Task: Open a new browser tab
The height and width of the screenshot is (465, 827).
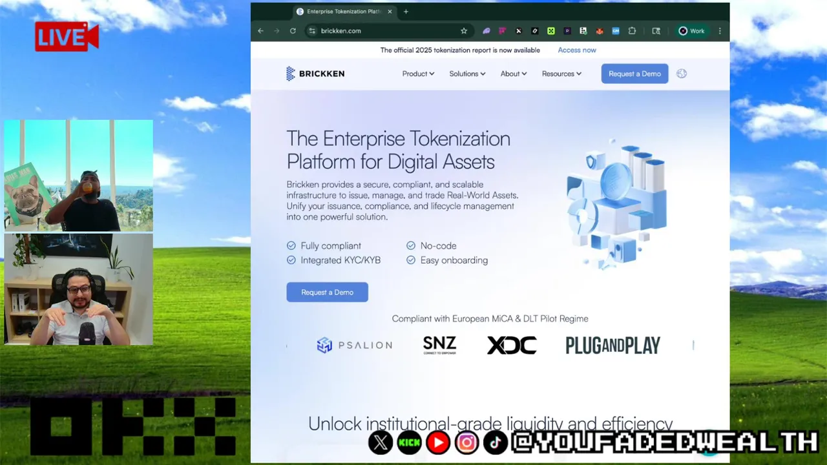Action: click(x=406, y=12)
